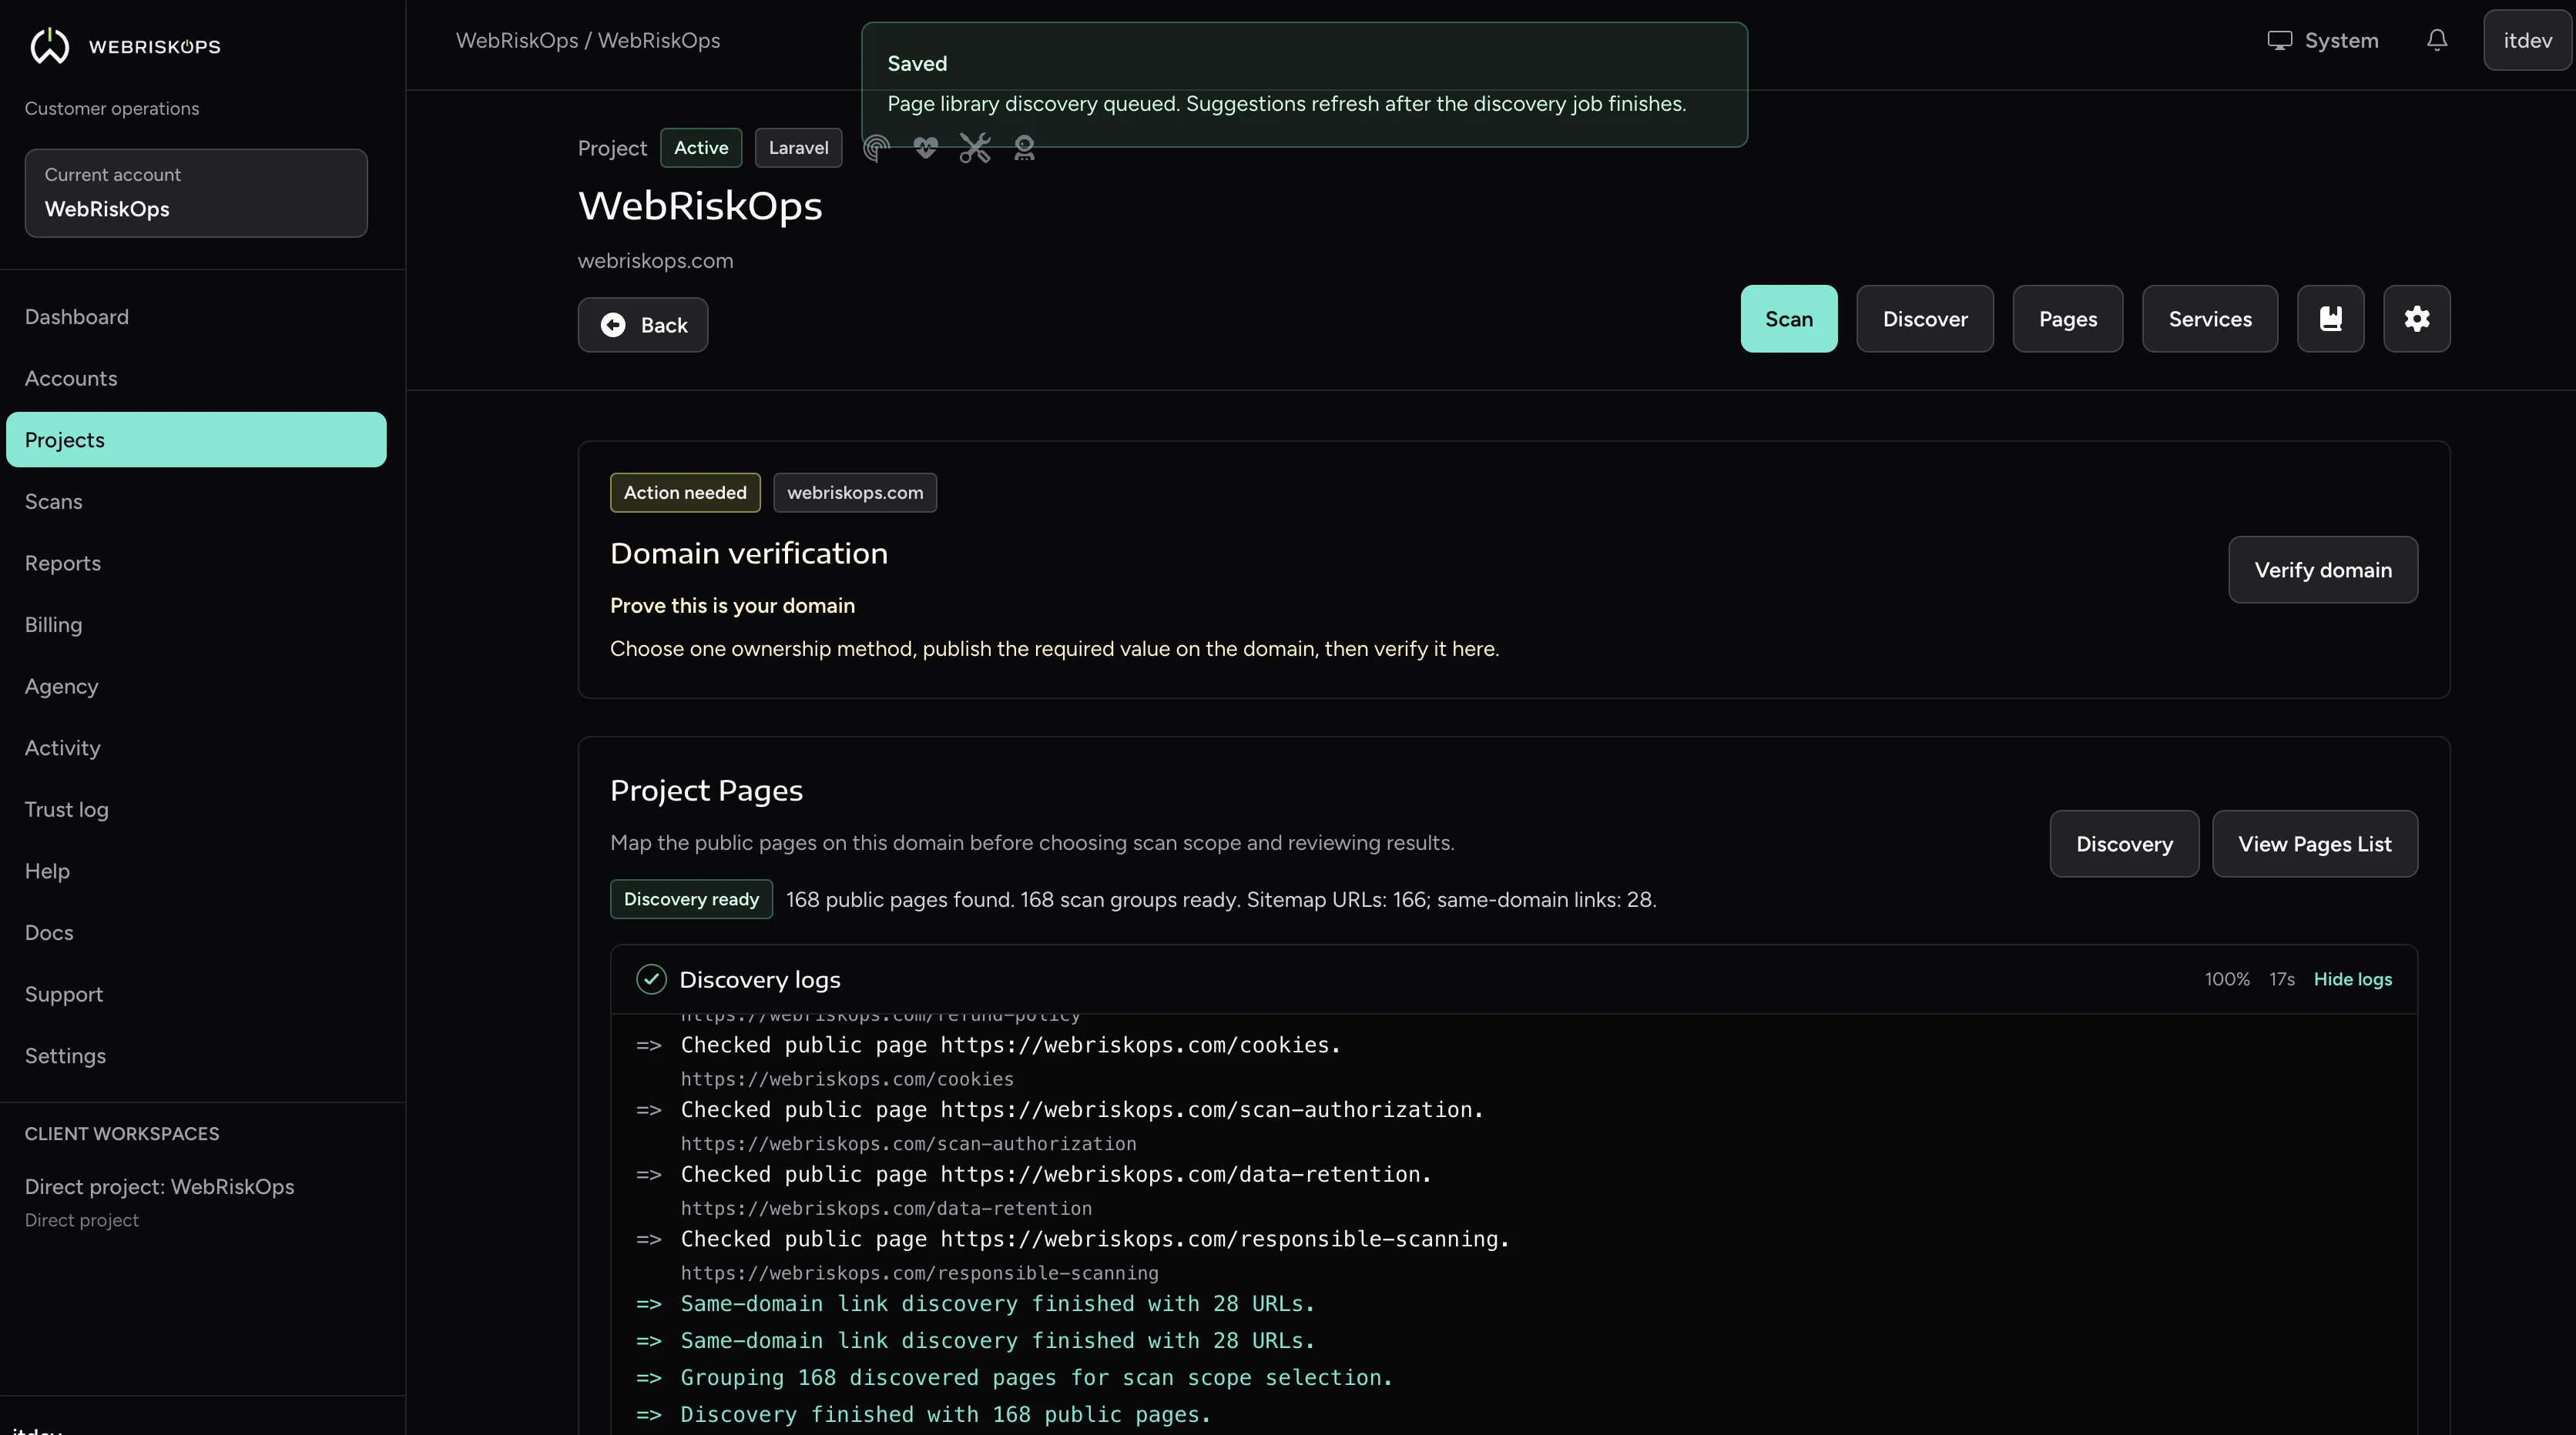
Task: Click the Services button
Action: coord(2209,319)
